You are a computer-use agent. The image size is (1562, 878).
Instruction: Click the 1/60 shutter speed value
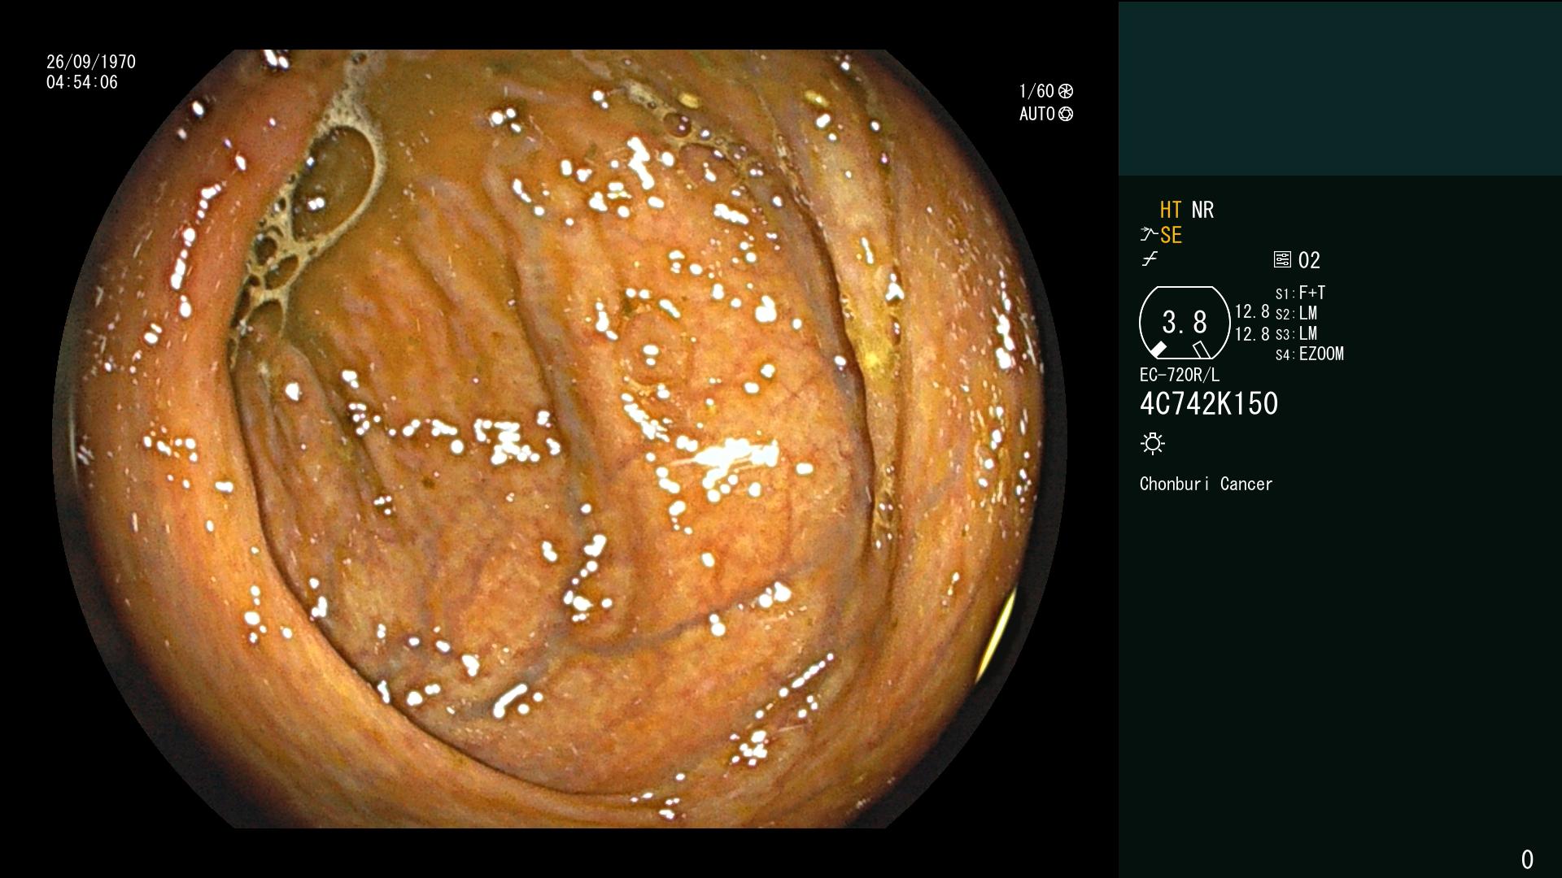1036,91
